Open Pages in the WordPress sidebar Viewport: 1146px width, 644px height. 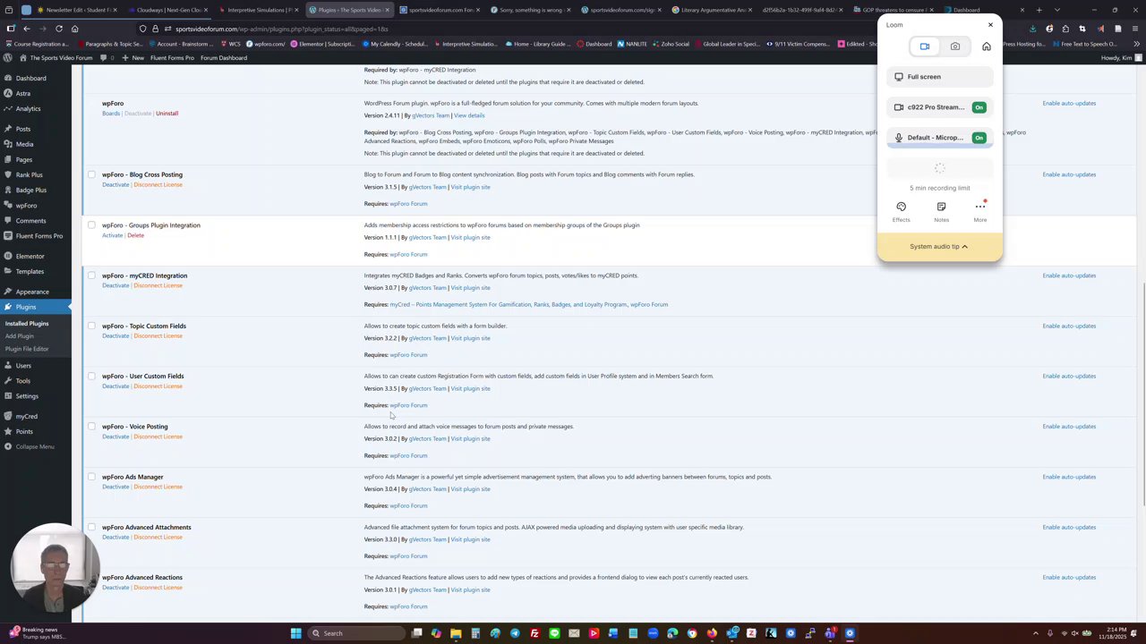tap(36, 159)
